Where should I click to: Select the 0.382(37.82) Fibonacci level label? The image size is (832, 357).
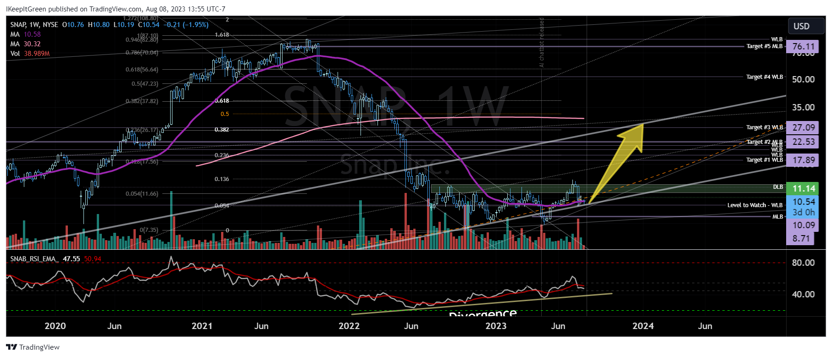click(x=142, y=101)
